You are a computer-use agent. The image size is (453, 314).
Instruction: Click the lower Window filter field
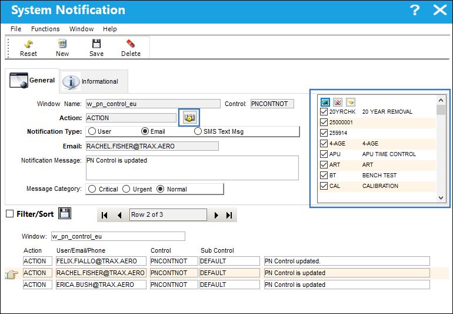tap(118, 236)
